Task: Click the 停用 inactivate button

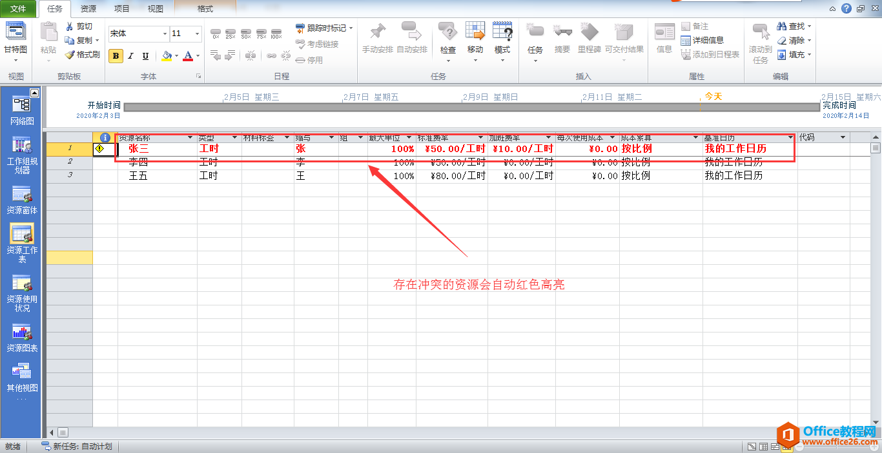Action: pyautogui.click(x=309, y=60)
